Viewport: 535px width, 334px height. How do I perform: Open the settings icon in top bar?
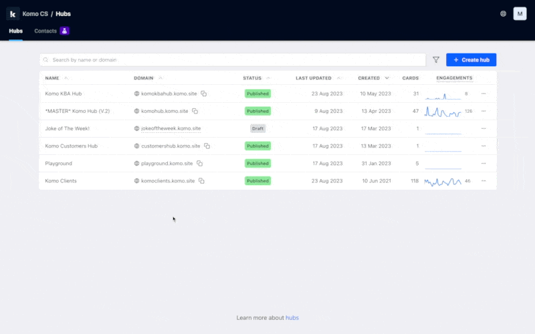pos(503,13)
